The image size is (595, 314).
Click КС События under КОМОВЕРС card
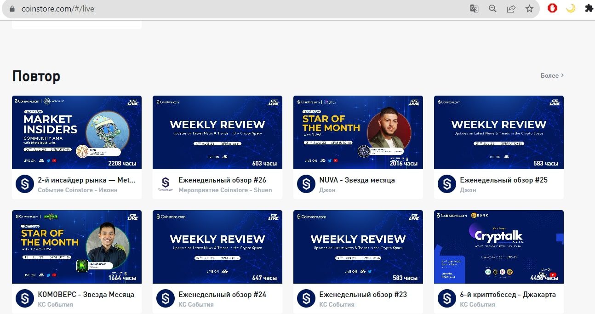[55, 304]
